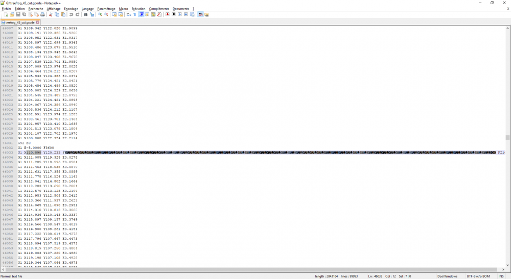Undo the last action in toolbar
This screenshot has width=511, height=279.
point(71,14)
